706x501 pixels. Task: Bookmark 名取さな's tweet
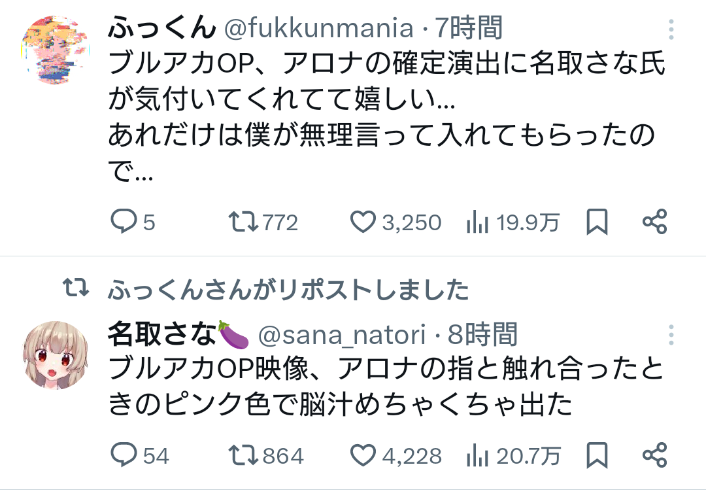click(597, 455)
